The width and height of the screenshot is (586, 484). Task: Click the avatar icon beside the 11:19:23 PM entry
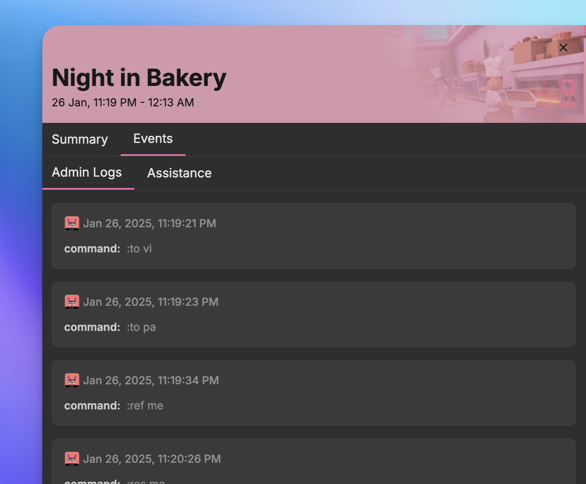pos(72,301)
